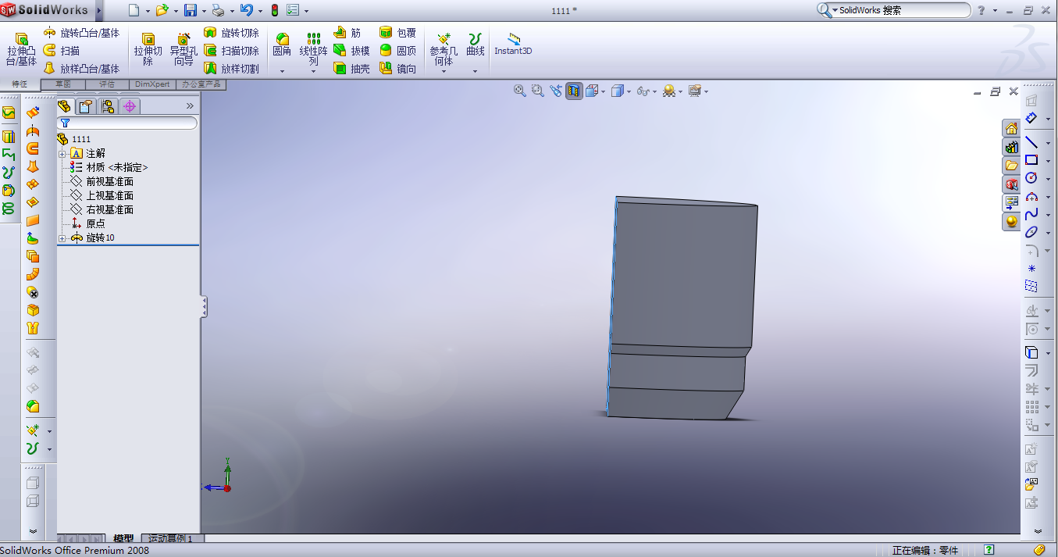
Task: Select the 抽壳 shell tool
Action: click(x=351, y=69)
